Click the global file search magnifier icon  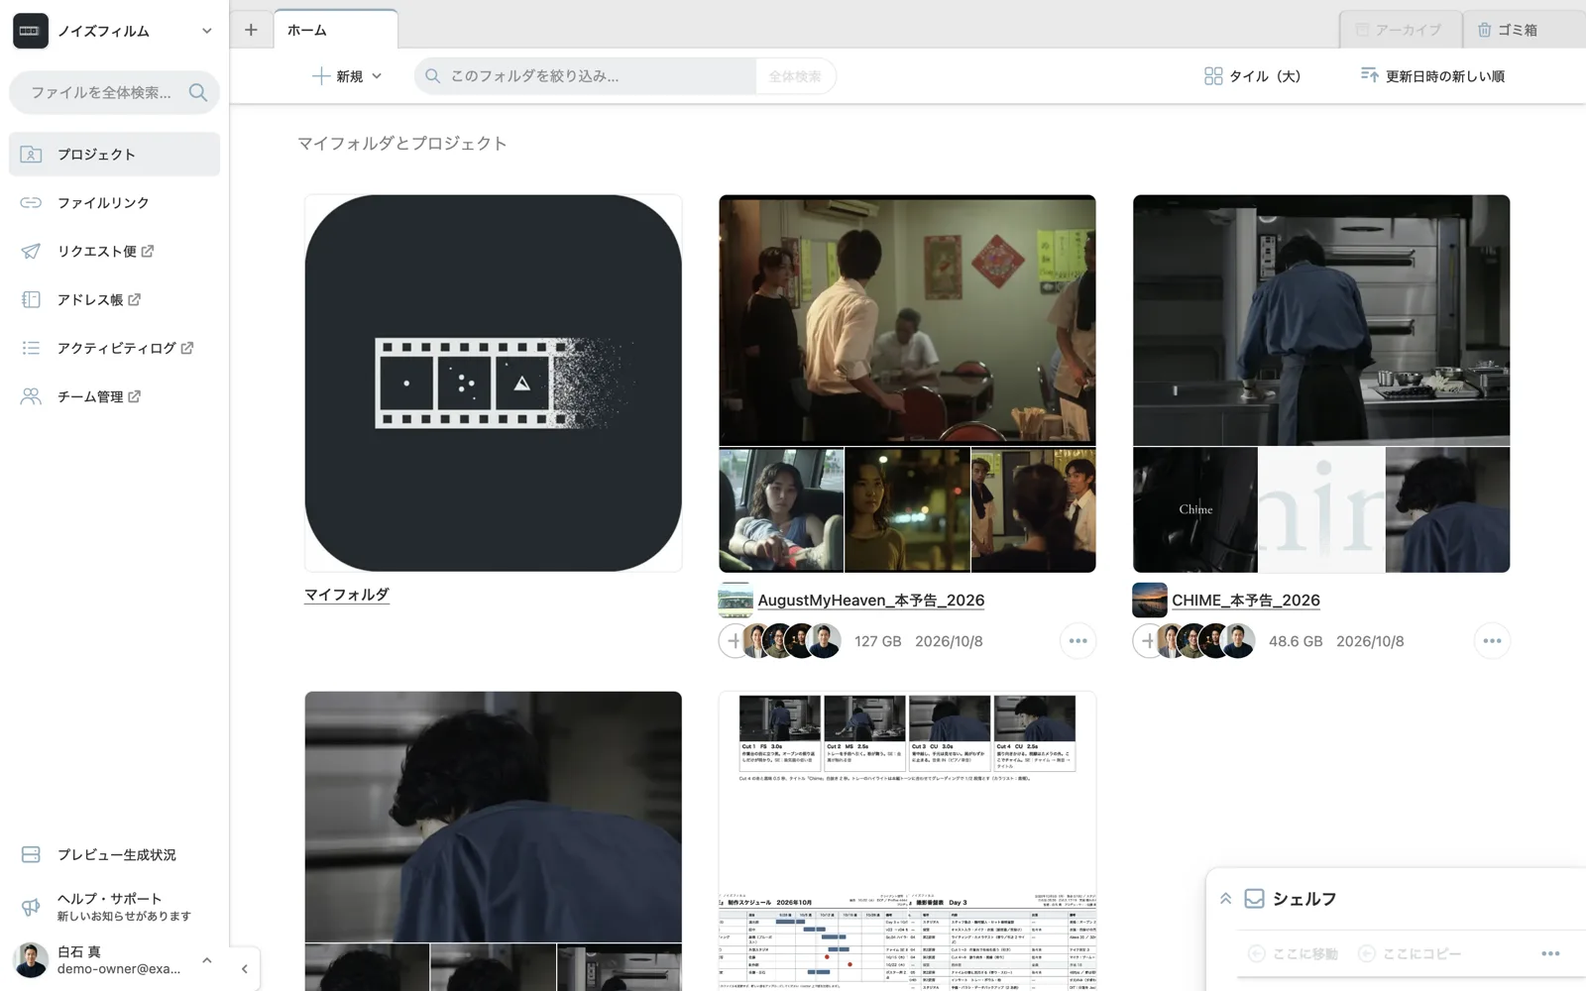pos(198,92)
